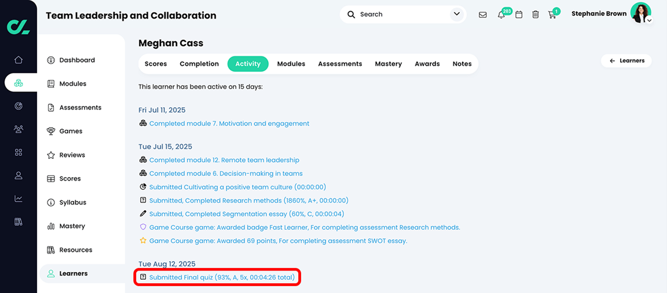Image resolution: width=667 pixels, height=293 pixels.
Task: Open notifications bell with 203 badge
Action: (501, 14)
